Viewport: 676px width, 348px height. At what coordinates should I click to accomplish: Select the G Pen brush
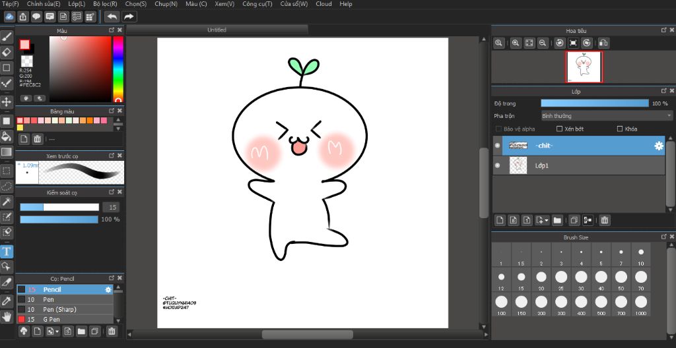click(65, 319)
